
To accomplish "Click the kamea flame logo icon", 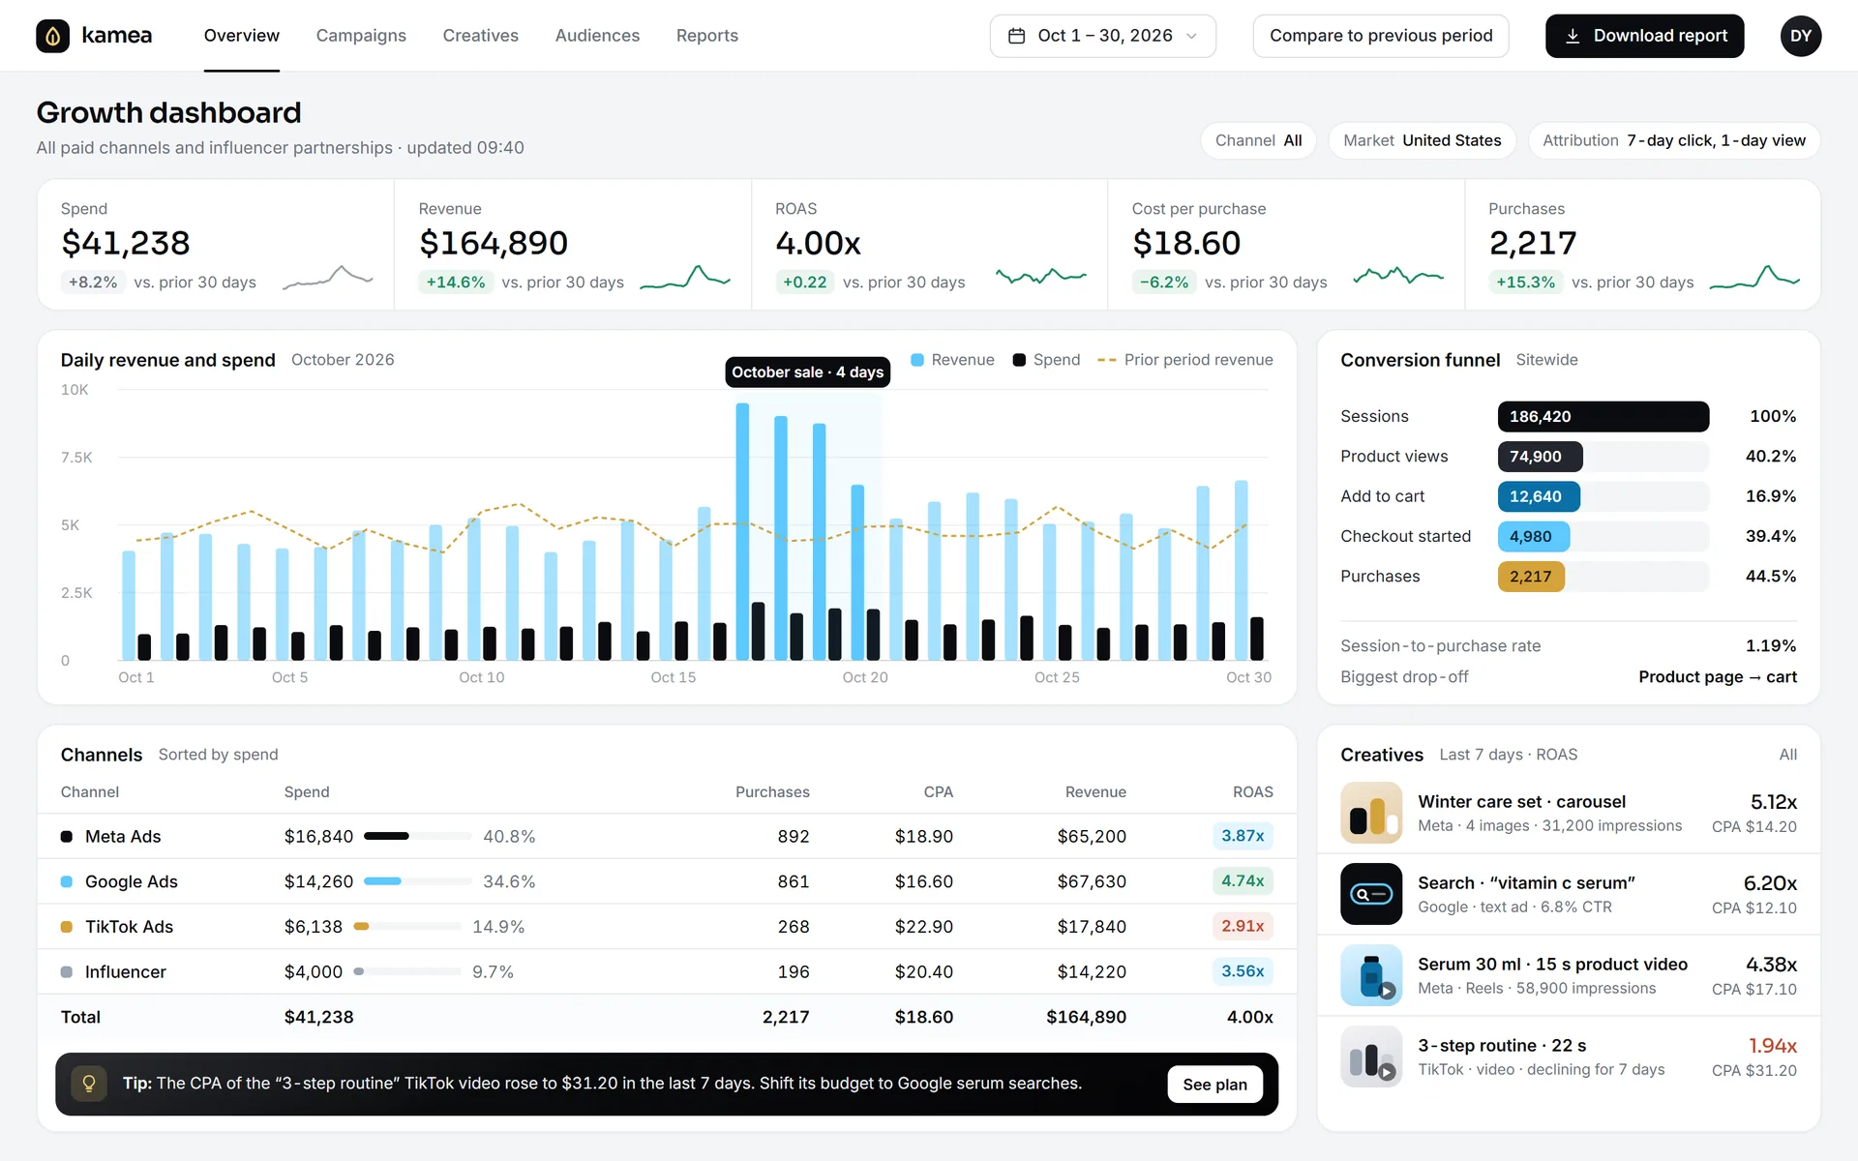I will point(52,36).
